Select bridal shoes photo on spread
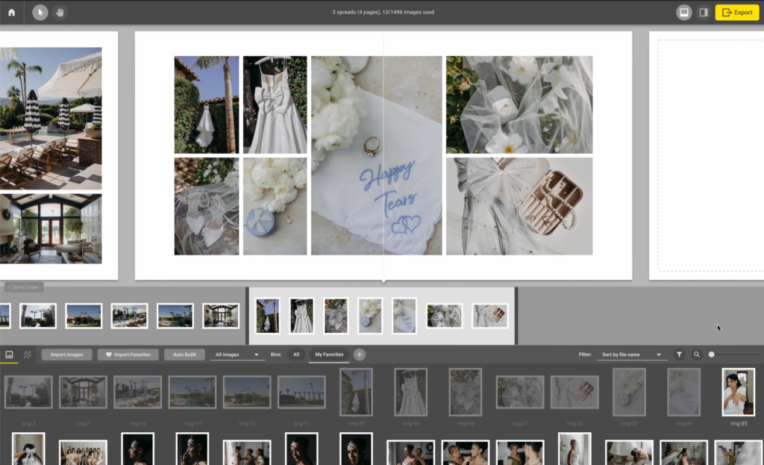The image size is (764, 465). [207, 206]
